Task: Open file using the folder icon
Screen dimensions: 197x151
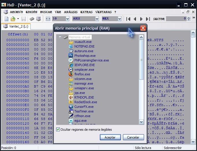Action: click(x=13, y=19)
